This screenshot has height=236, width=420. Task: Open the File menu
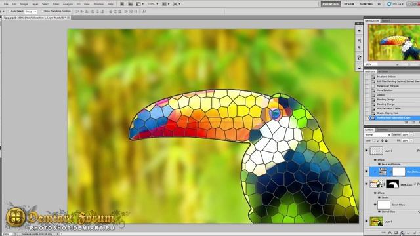tap(6, 4)
